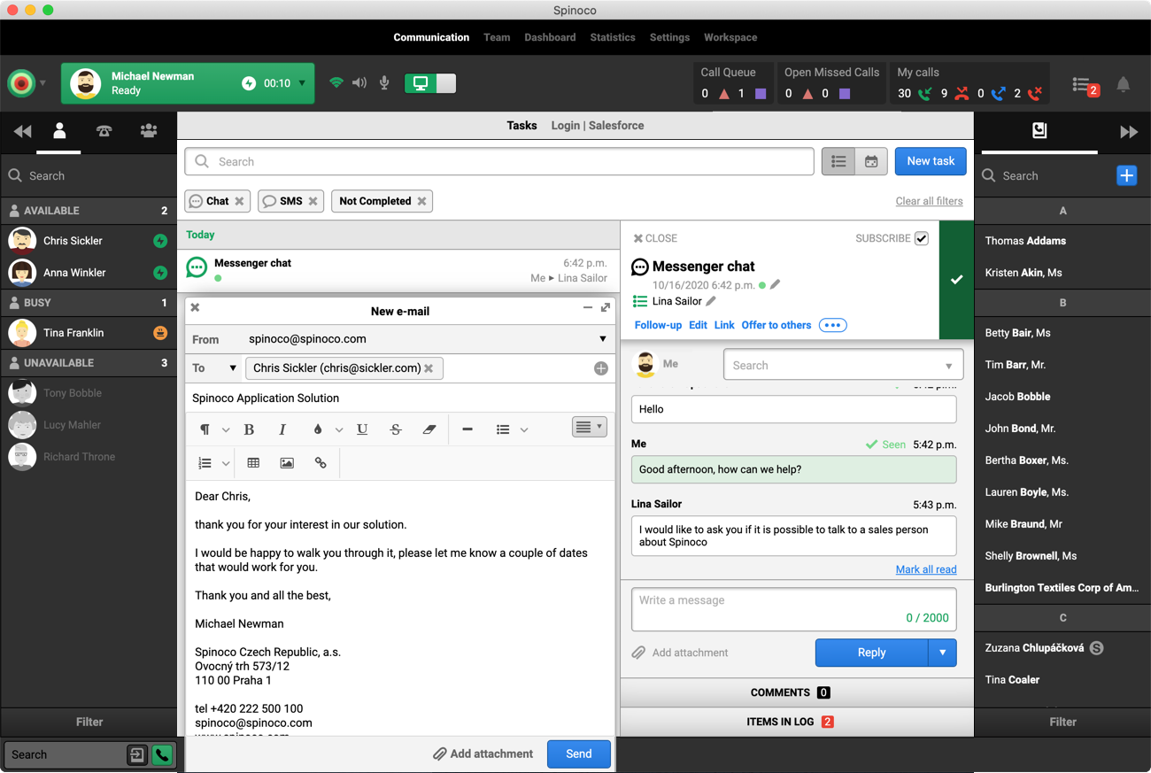Open the Statistics tab

[x=613, y=37]
